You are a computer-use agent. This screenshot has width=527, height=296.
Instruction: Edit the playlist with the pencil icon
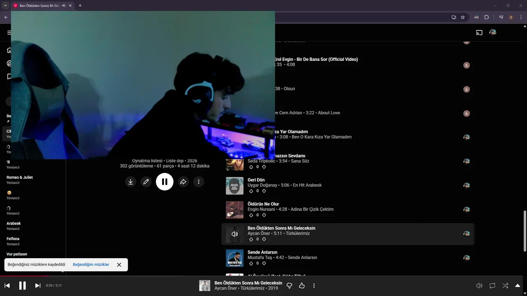tap(146, 181)
